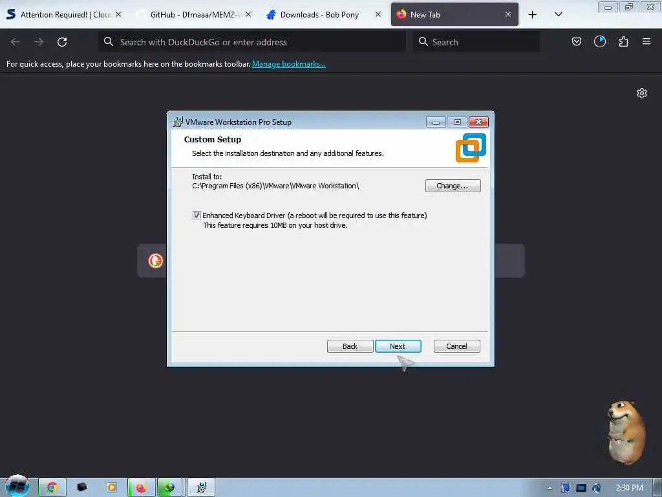Select the VMware installer taskbar button

click(202, 488)
